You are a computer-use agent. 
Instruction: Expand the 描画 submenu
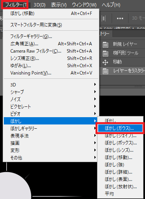(x=51, y=143)
